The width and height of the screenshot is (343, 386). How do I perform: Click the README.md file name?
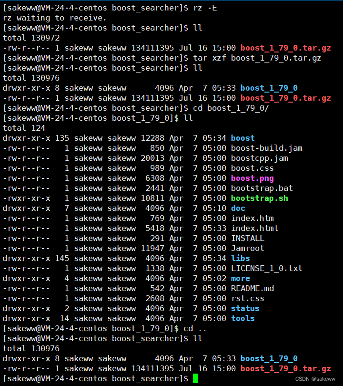[x=252, y=288]
